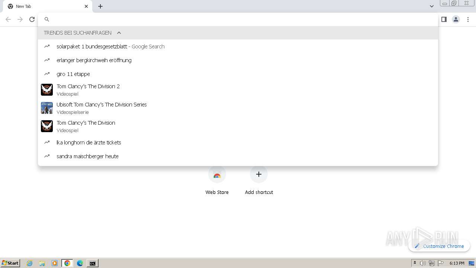This screenshot has width=476, height=268.
Task: Choose Ubisoft Tom Clancy's The Division Series
Action: pos(238,108)
